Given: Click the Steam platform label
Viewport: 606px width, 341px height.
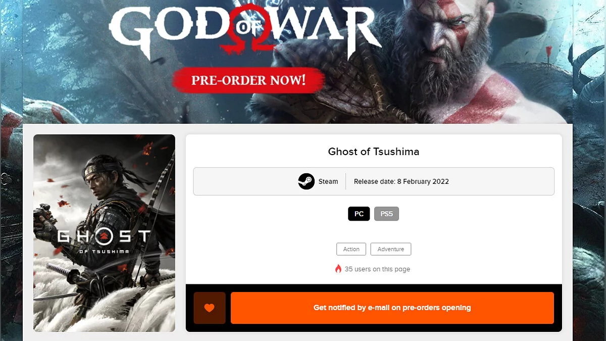Looking at the screenshot, I should click(x=328, y=181).
